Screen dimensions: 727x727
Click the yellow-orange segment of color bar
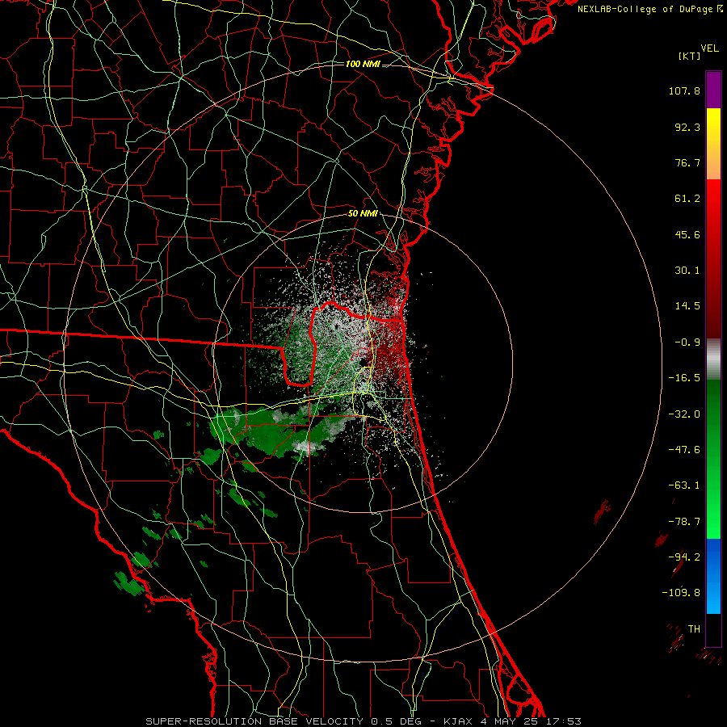pyautogui.click(x=713, y=144)
